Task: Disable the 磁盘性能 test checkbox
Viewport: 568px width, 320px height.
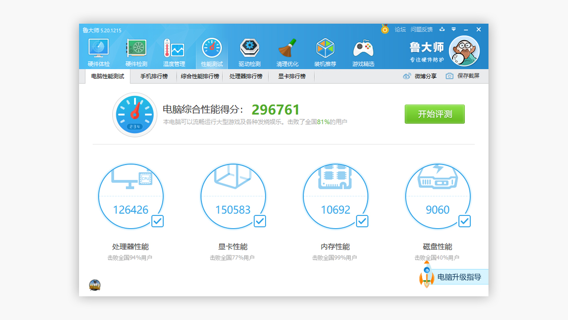Action: [465, 221]
